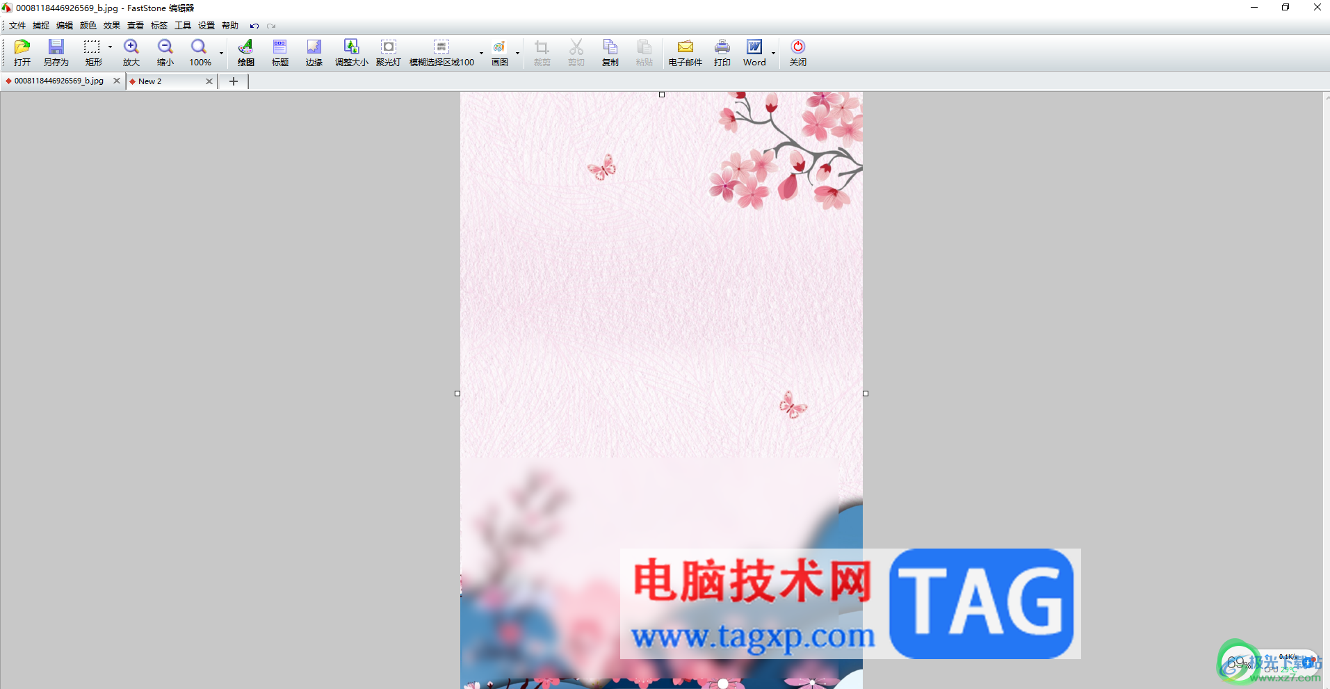Click the 另存为 (Save As) icon
This screenshot has height=689, width=1330.
56,53
